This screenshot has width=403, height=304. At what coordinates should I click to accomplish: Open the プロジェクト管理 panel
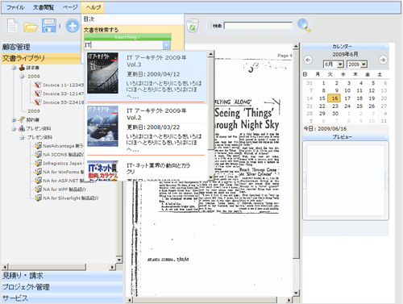point(62,287)
